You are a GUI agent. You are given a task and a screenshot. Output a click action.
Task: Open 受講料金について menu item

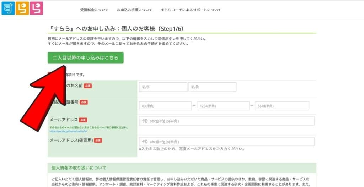coord(94,10)
